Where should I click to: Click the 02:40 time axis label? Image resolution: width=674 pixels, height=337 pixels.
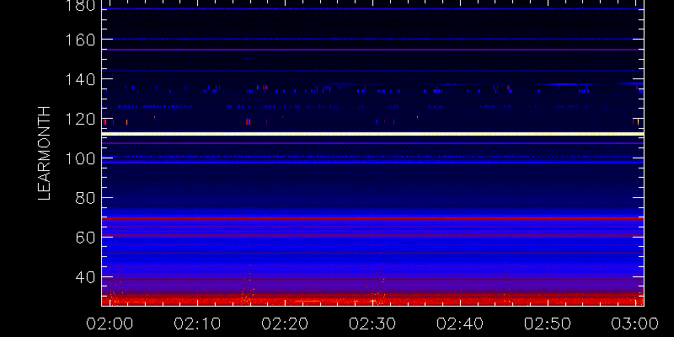coord(460,324)
